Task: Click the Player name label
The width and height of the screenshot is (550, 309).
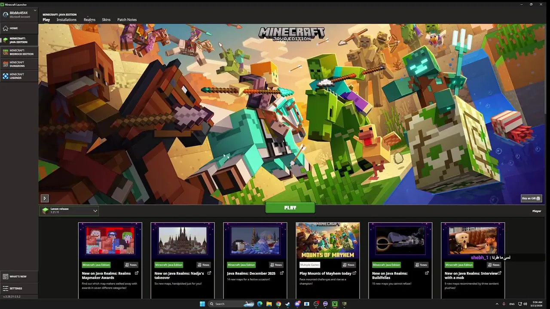Action: click(537, 211)
